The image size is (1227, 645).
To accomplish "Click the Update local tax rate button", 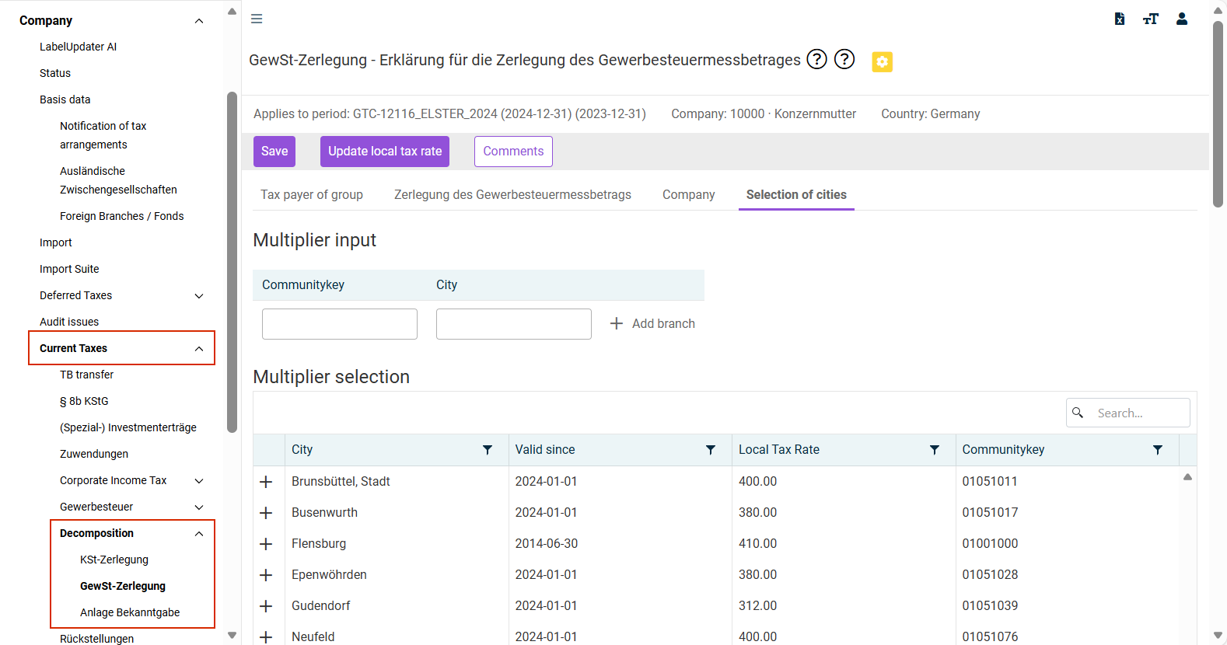I will coord(385,152).
